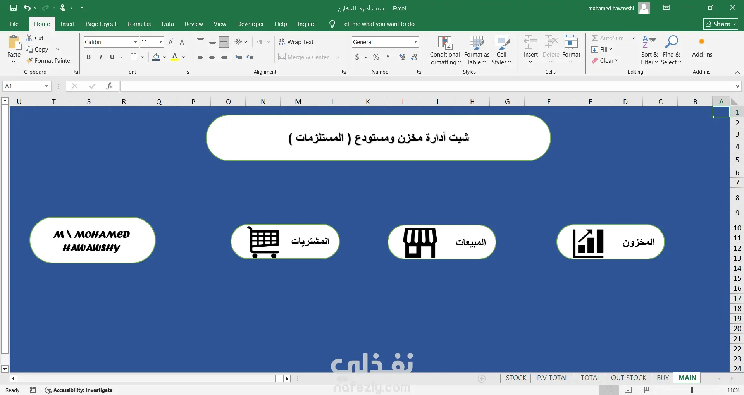
Task: Click the Fill Color bucket swatch
Action: (156, 57)
